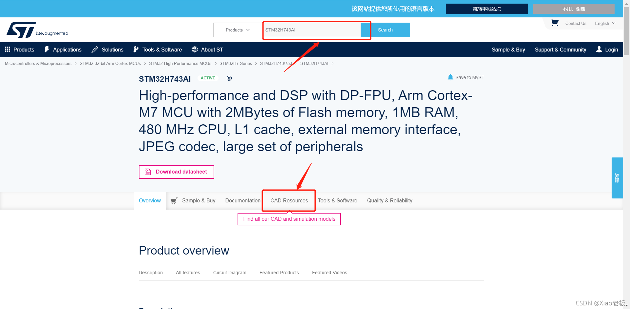Viewport: 630px width, 309px height.
Task: Click the Tools & Software wrench icon
Action: [x=136, y=50]
